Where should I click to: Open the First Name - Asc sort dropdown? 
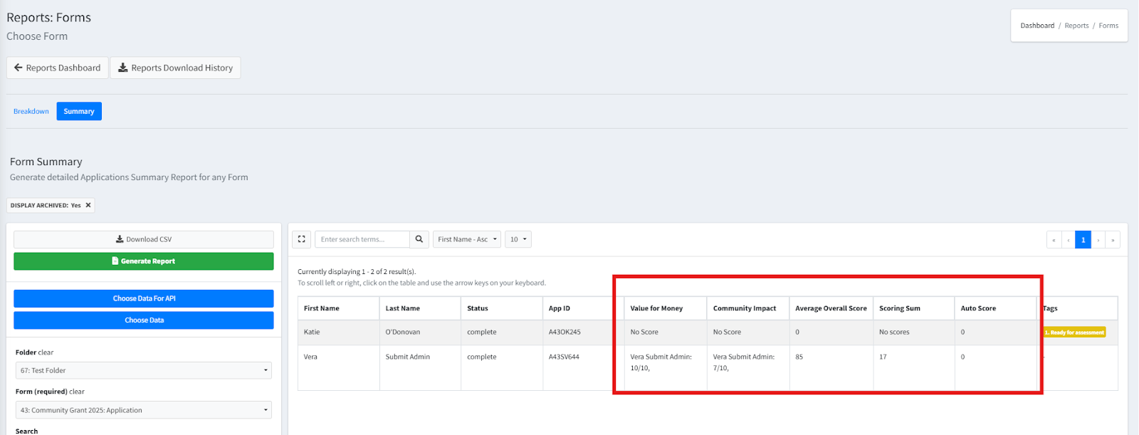[466, 239]
